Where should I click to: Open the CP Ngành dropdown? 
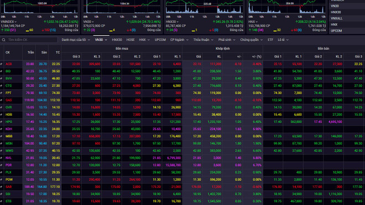pos(179,40)
